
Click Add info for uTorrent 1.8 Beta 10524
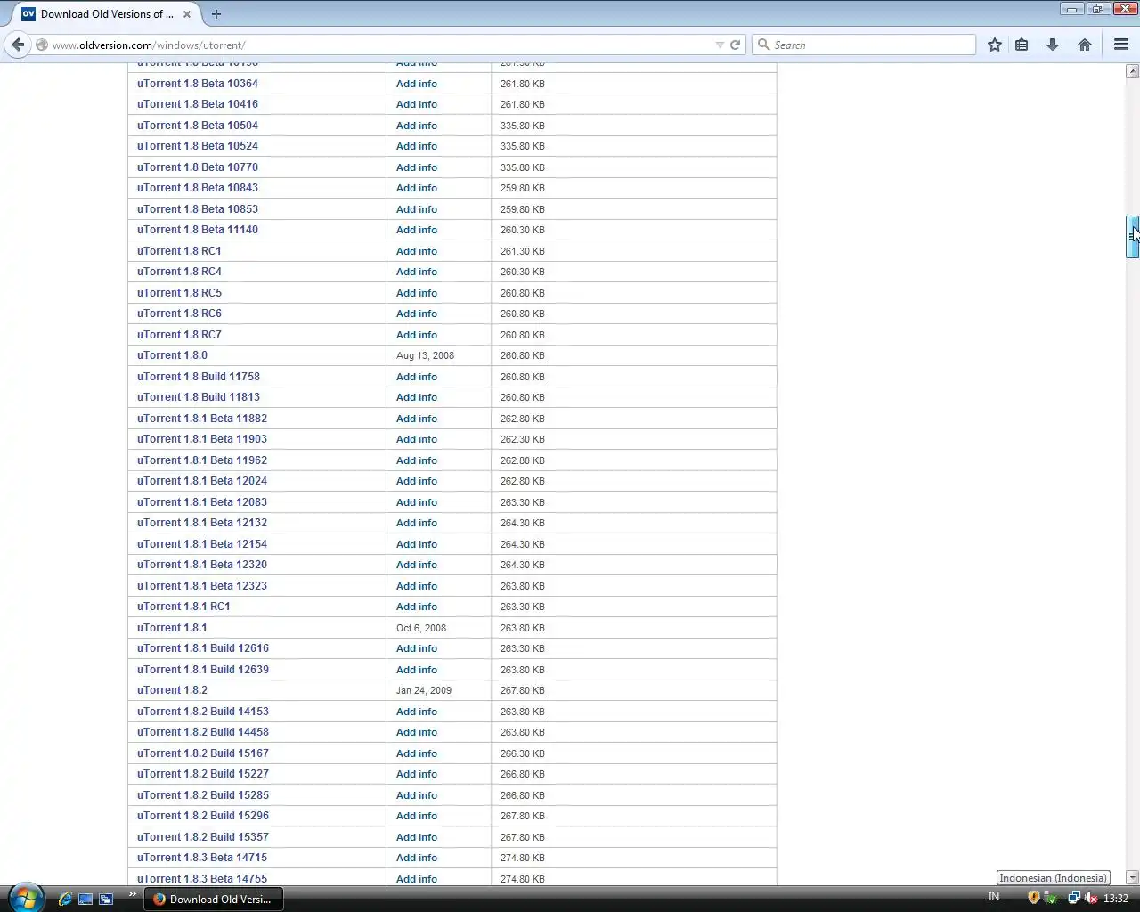[417, 146]
